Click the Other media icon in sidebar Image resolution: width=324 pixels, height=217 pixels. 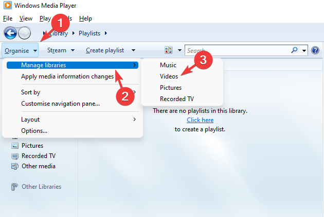point(15,166)
